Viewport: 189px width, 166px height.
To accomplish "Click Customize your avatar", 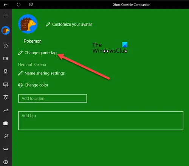I will [69, 24].
